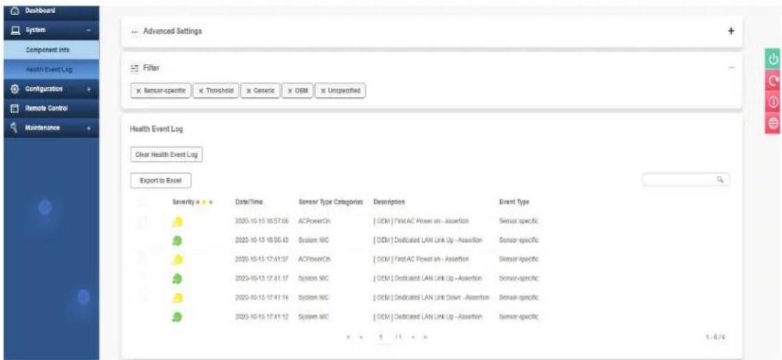Viewport: 782px width, 360px height.
Task: Sort by the Description column header
Action: tap(389, 202)
